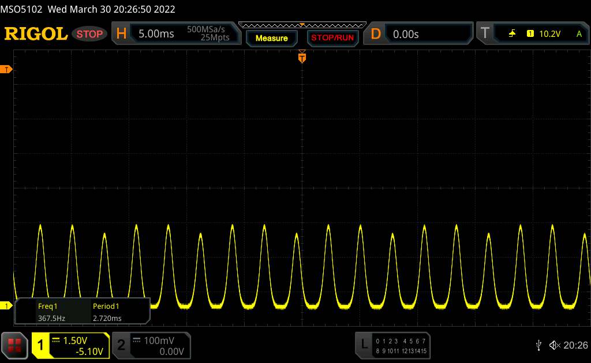Click the Period1 measurement readout
The width and height of the screenshot is (591, 363).
coord(106,306)
